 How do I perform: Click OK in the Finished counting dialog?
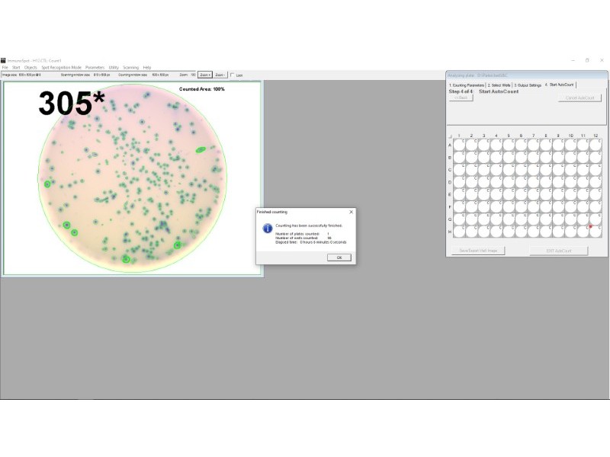click(338, 257)
